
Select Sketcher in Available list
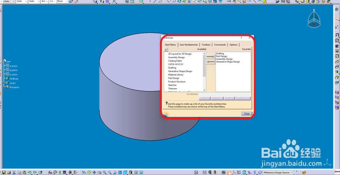coord(172,85)
